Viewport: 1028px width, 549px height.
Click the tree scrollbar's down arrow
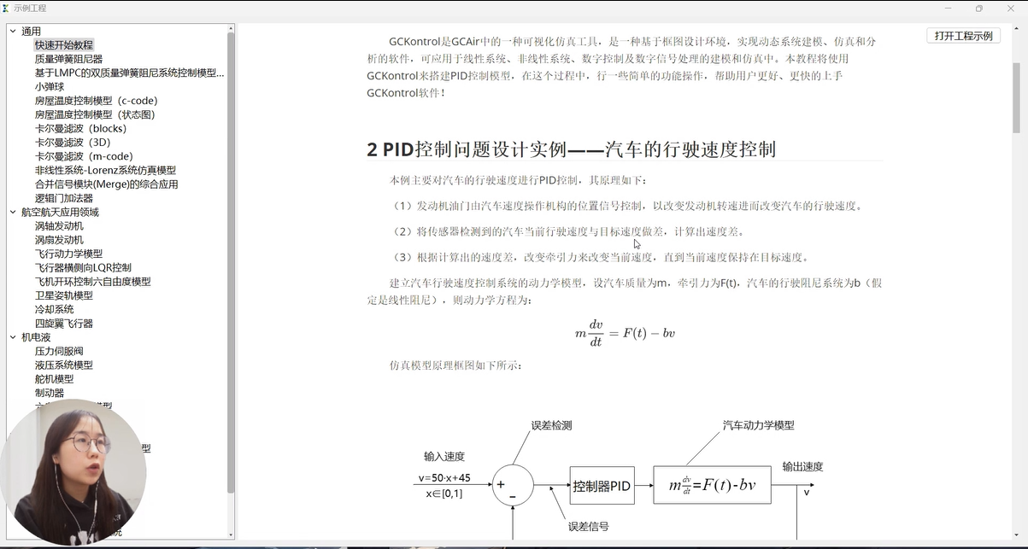point(231,534)
